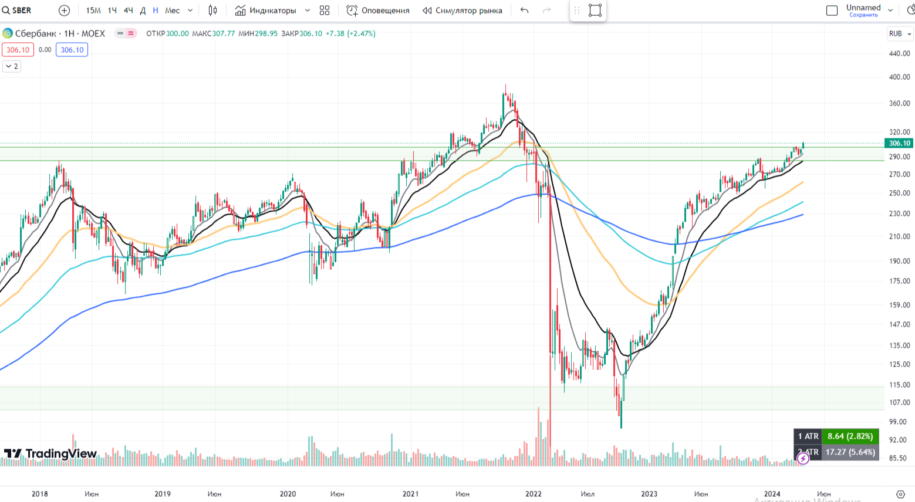Screen dimensions: 915x502
Task: Click Сохранить to save the Unnamed layout
Action: [863, 15]
